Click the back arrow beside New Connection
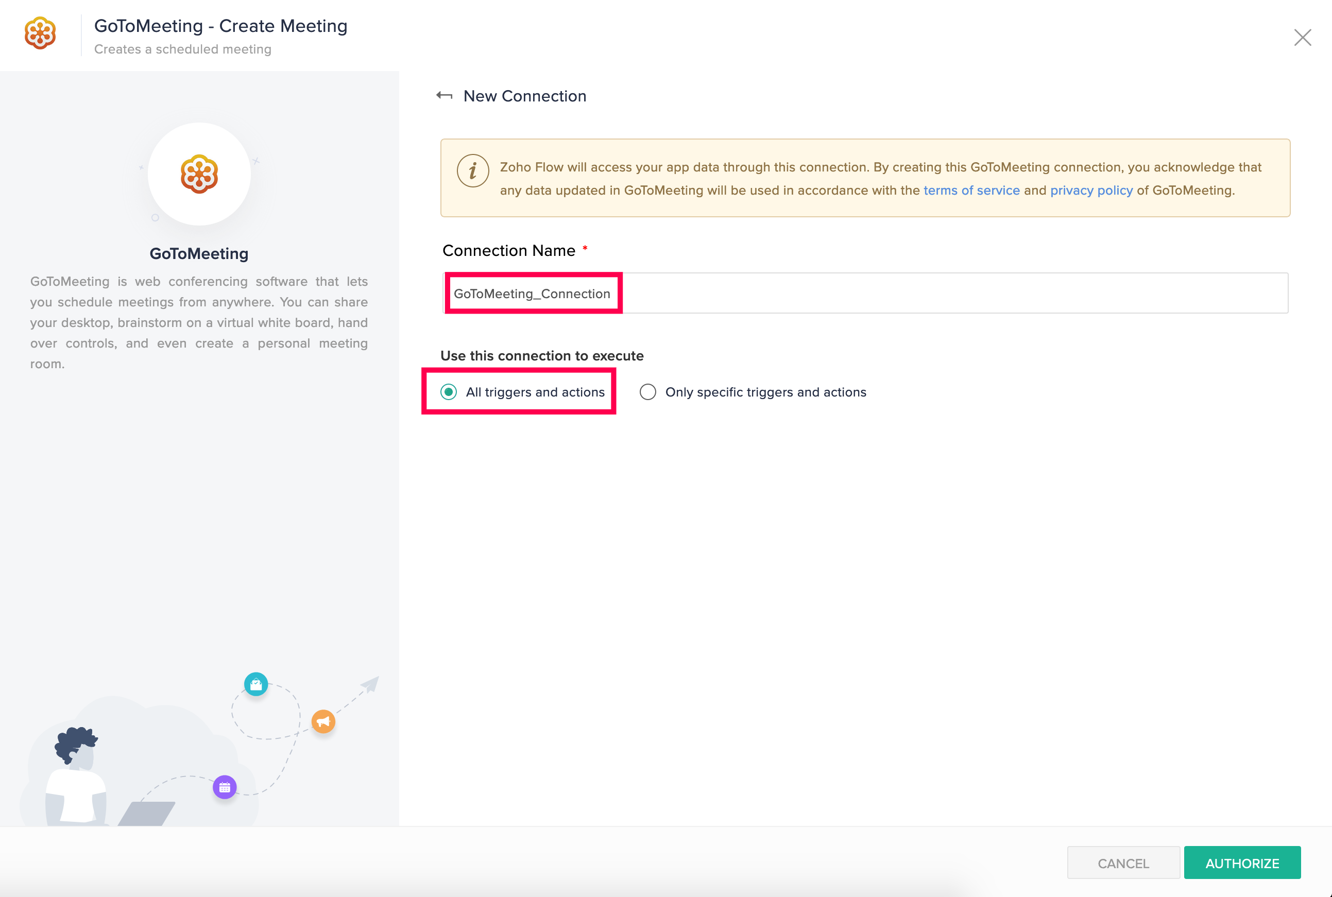 coord(444,96)
